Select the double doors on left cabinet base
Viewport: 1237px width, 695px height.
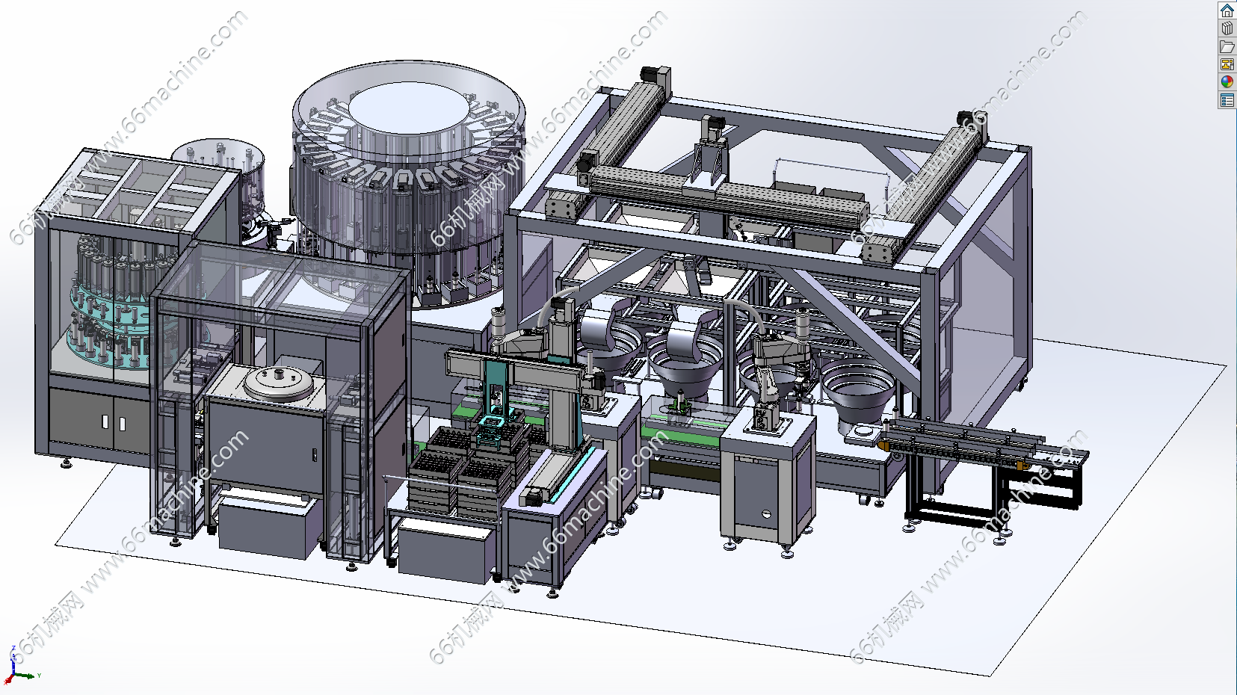112,422
